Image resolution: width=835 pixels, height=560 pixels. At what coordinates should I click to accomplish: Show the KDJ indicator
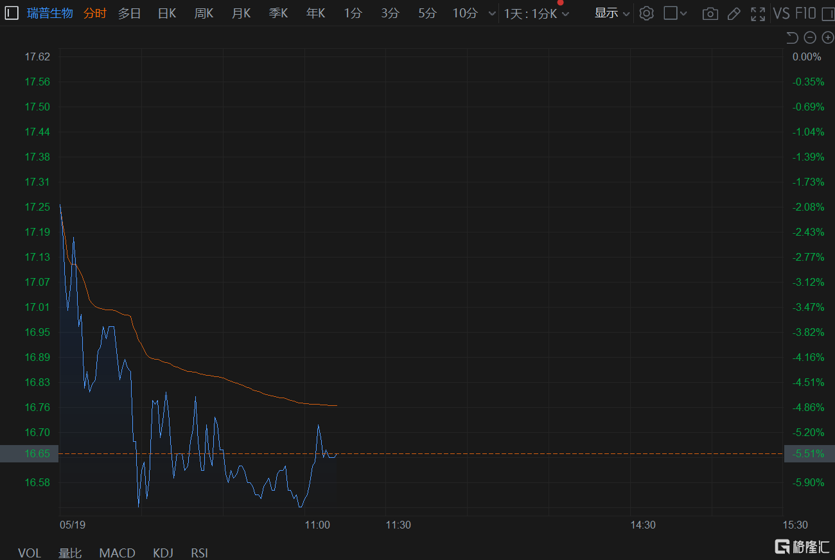[164, 553]
